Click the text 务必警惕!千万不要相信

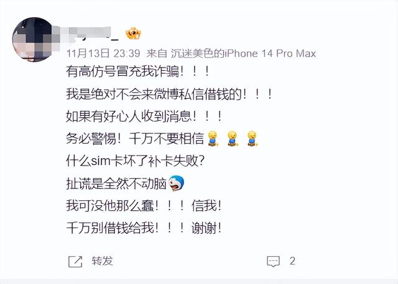135,138
